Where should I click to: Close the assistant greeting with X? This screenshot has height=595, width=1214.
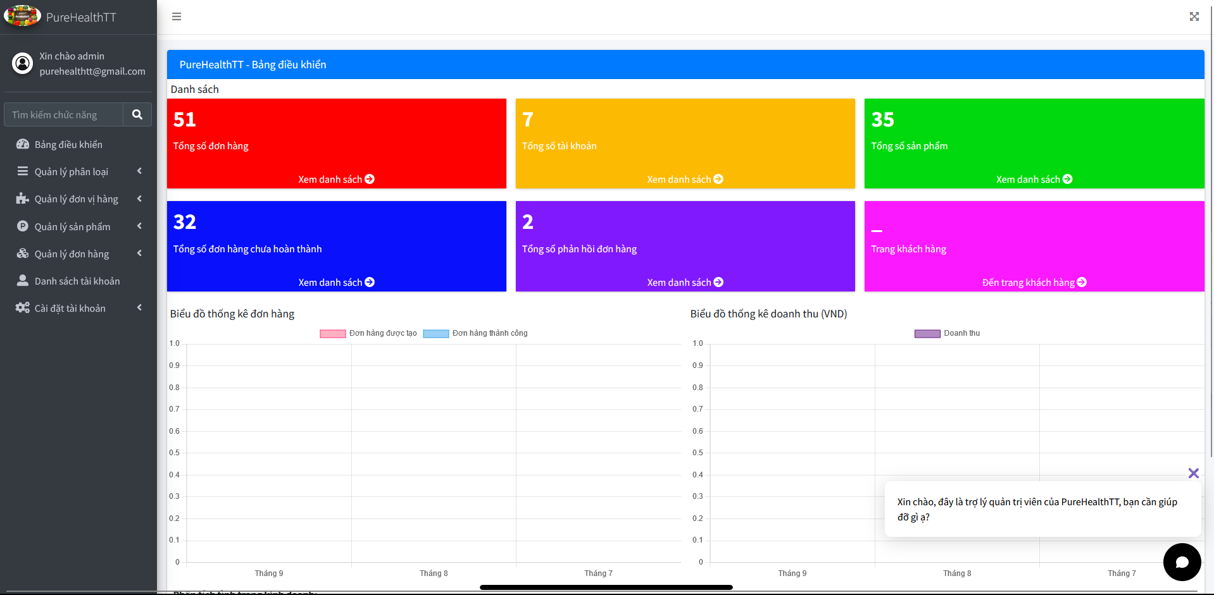[1194, 473]
